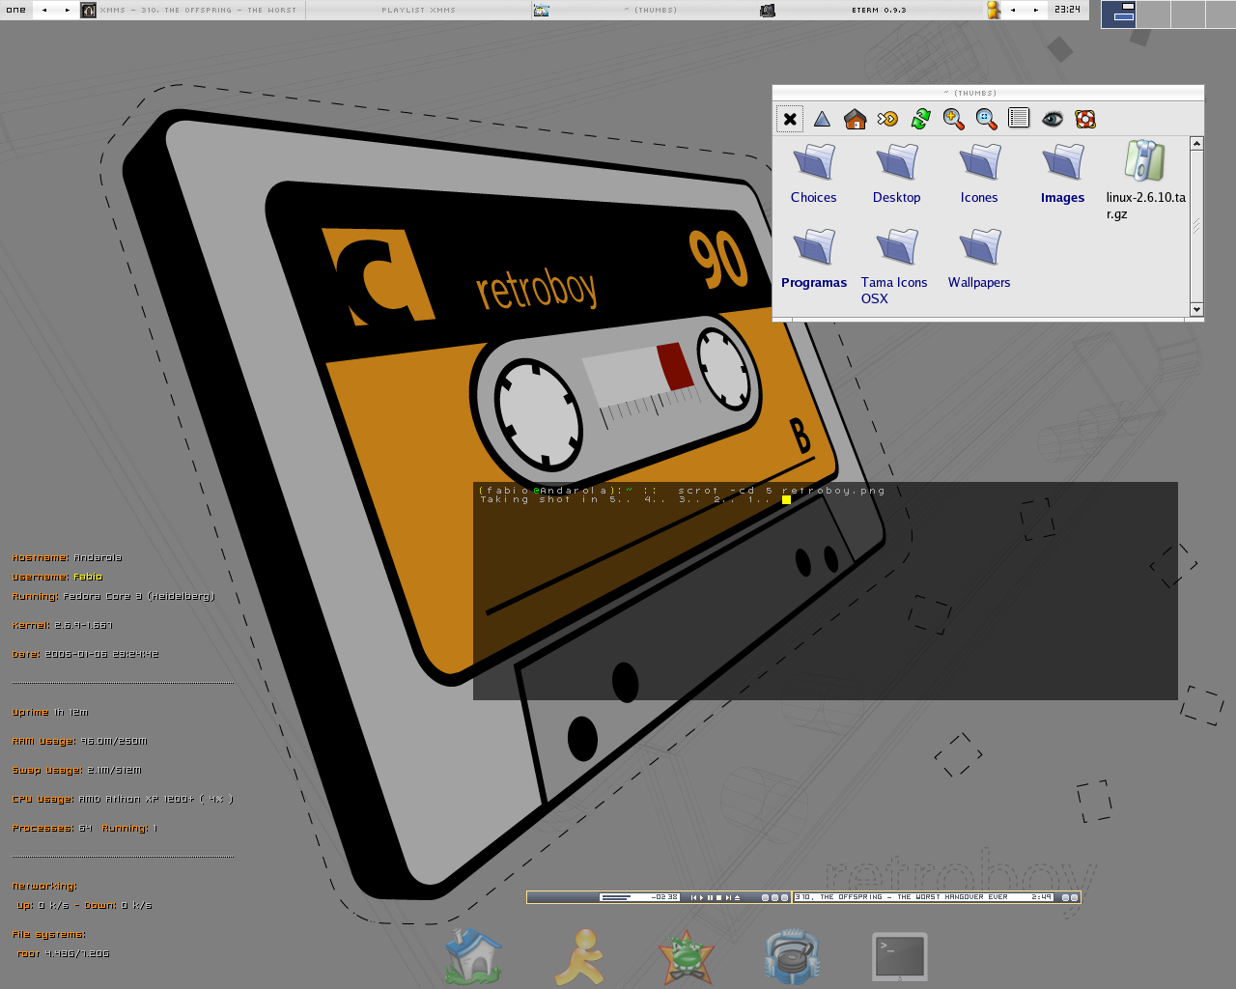Open help via the lifebuoy icon
Screen dimensions: 1236x989
click(x=1084, y=119)
